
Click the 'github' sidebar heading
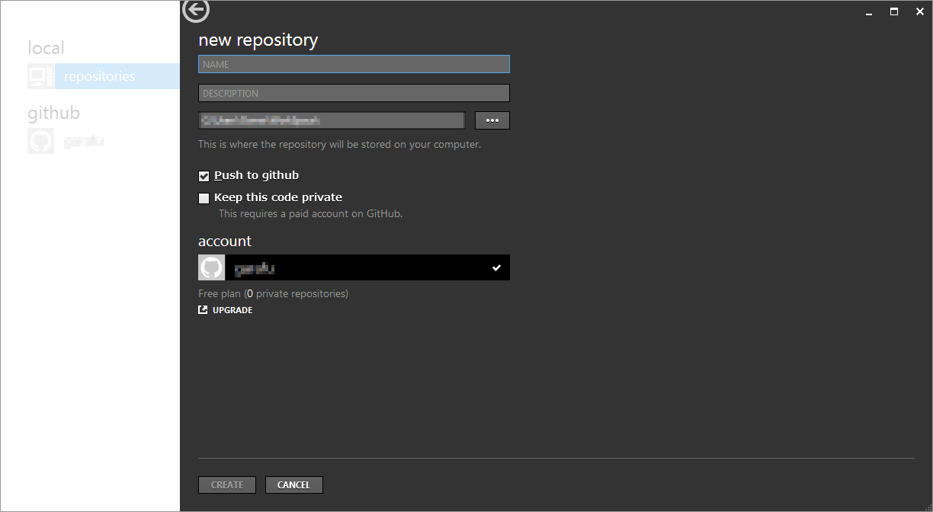[53, 113]
